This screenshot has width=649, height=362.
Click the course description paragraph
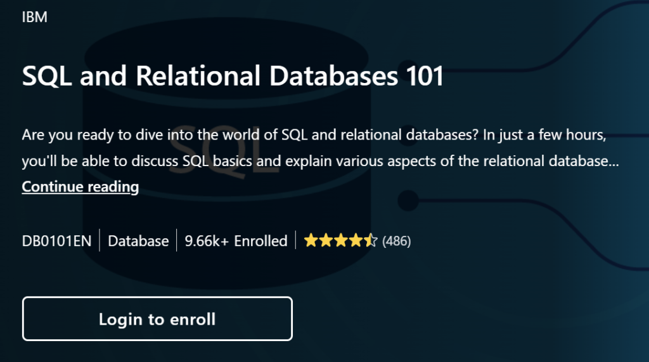(320, 148)
